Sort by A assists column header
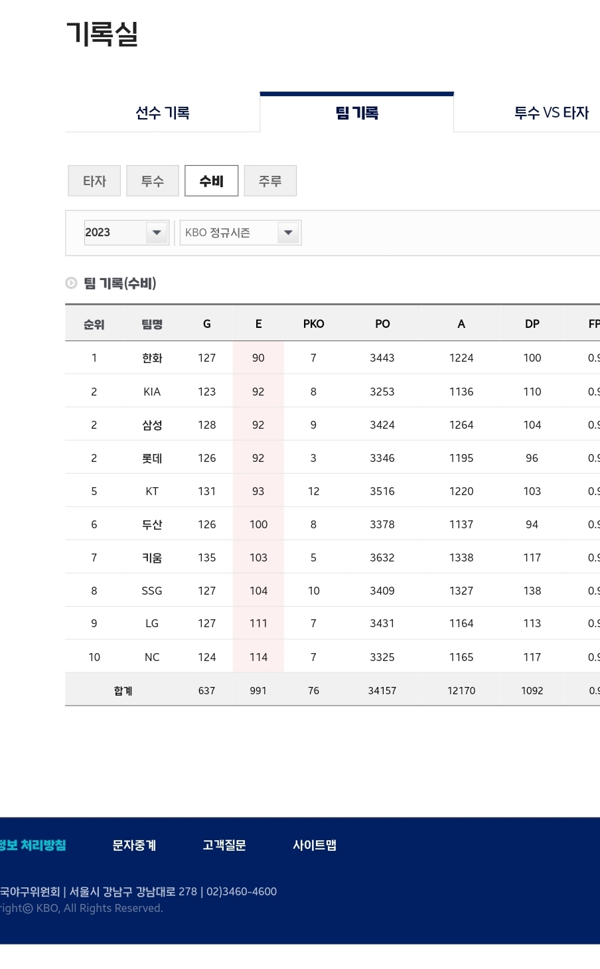The image size is (600, 969). (x=461, y=324)
